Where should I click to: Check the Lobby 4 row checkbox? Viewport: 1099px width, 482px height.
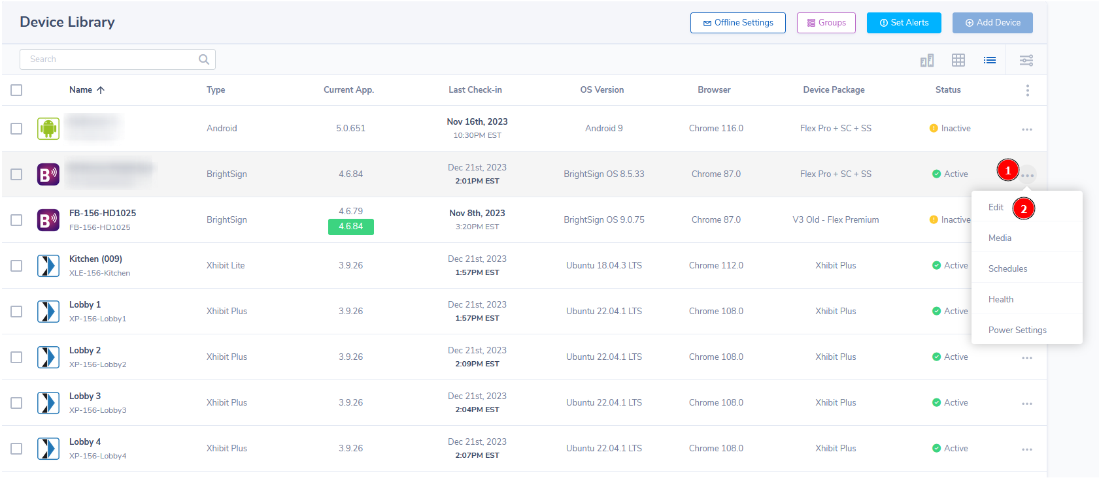tap(16, 449)
